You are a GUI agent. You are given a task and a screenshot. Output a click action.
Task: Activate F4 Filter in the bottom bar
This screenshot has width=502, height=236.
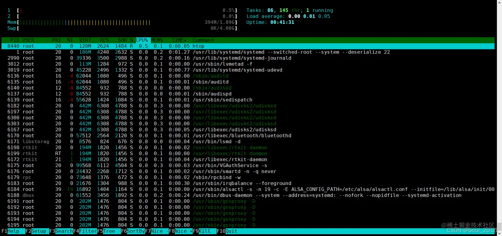[x=85, y=231]
